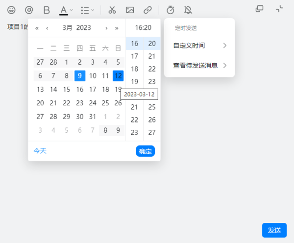Expand the list style dropdown

click(x=93, y=10)
